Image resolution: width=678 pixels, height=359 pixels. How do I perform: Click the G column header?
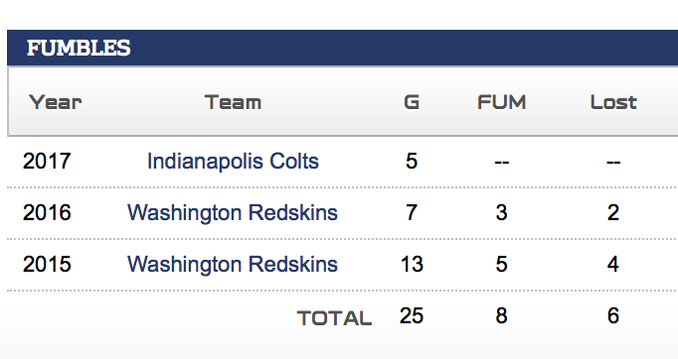pyautogui.click(x=412, y=103)
